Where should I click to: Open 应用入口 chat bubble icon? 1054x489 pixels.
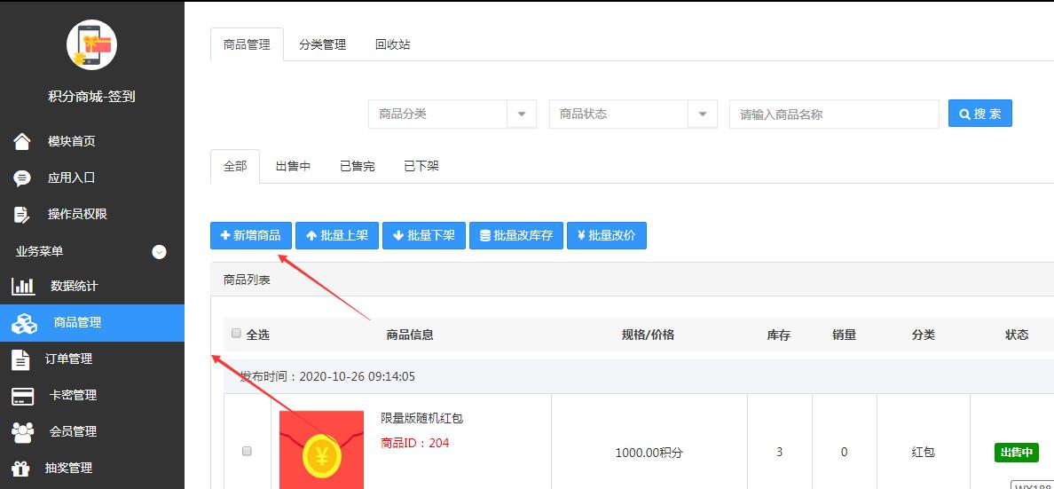(22, 178)
